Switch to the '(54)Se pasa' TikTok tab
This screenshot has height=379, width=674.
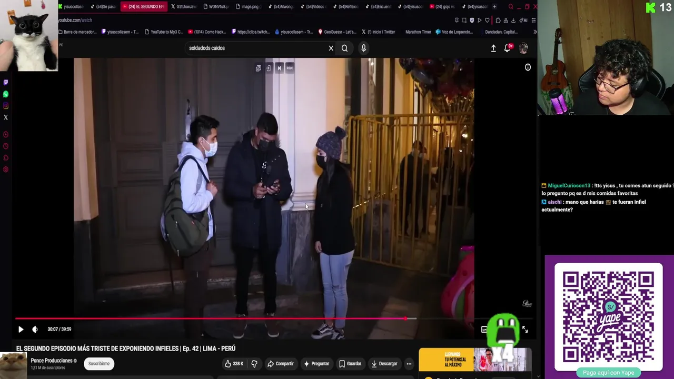[x=103, y=7]
